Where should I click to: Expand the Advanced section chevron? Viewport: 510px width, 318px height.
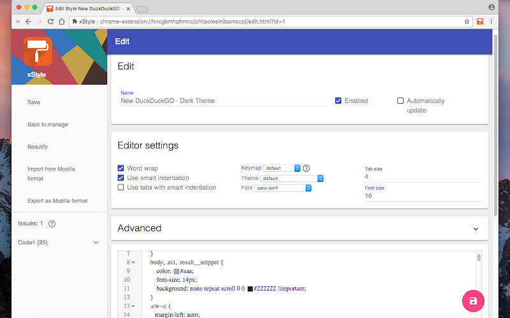click(476, 229)
